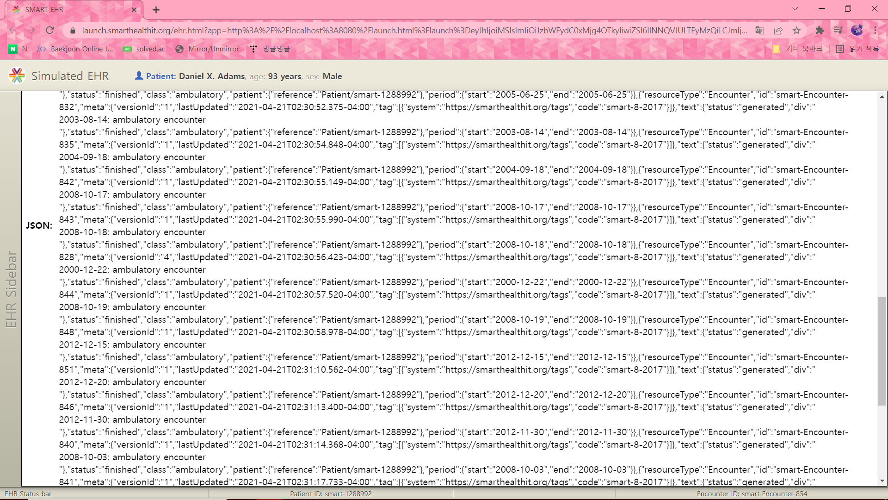Click the Simulated EHR logo icon
The width and height of the screenshot is (888, 500).
17,76
